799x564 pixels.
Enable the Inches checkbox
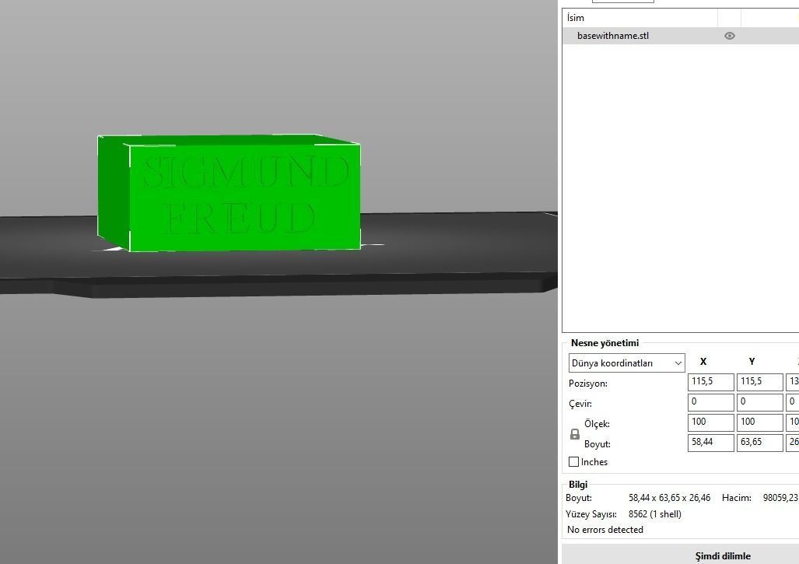(574, 461)
